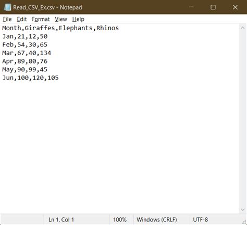The height and width of the screenshot is (225, 247).
Task: Open the Edit menu
Action: pos(22,19)
